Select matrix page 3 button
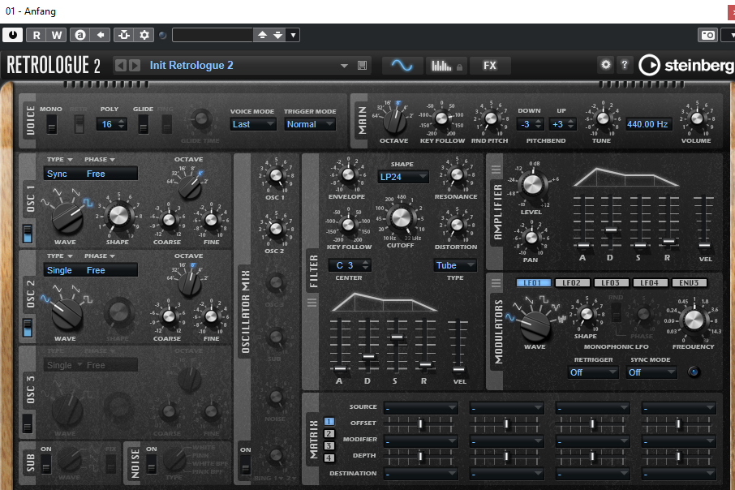Image resolution: width=735 pixels, height=490 pixels. point(329,446)
